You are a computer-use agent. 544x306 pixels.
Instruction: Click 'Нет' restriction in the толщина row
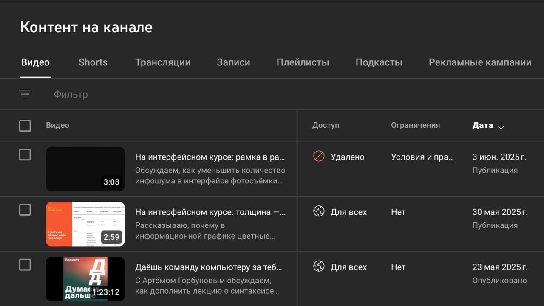click(398, 212)
